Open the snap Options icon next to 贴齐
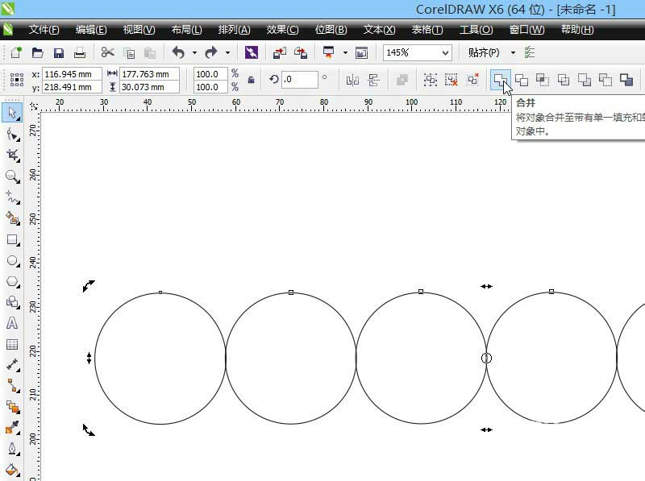Viewport: 645px width, 481px height. click(x=530, y=52)
